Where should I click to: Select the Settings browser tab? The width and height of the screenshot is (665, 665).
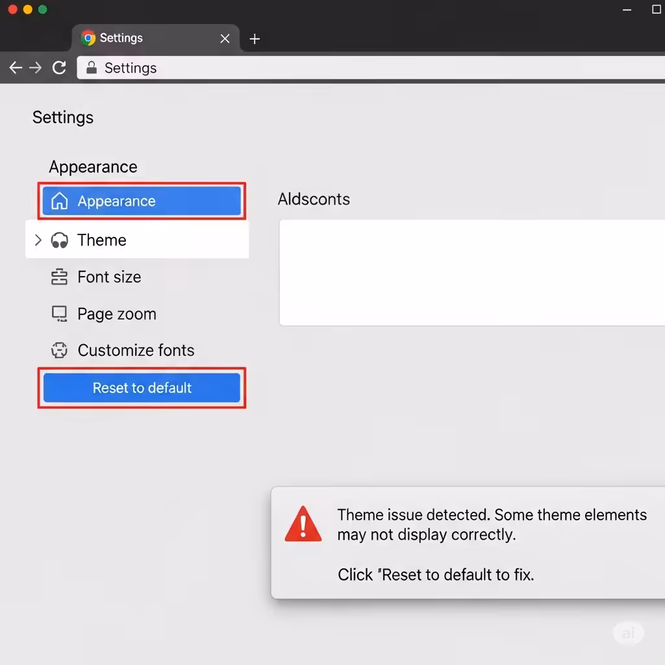coord(156,38)
